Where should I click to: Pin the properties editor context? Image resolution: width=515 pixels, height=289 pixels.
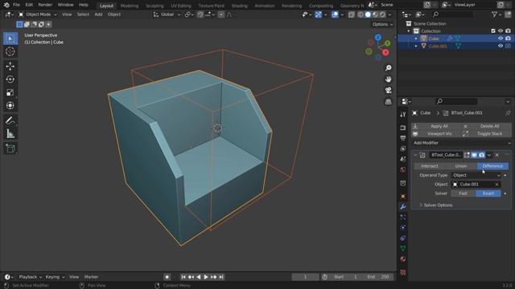pos(508,112)
